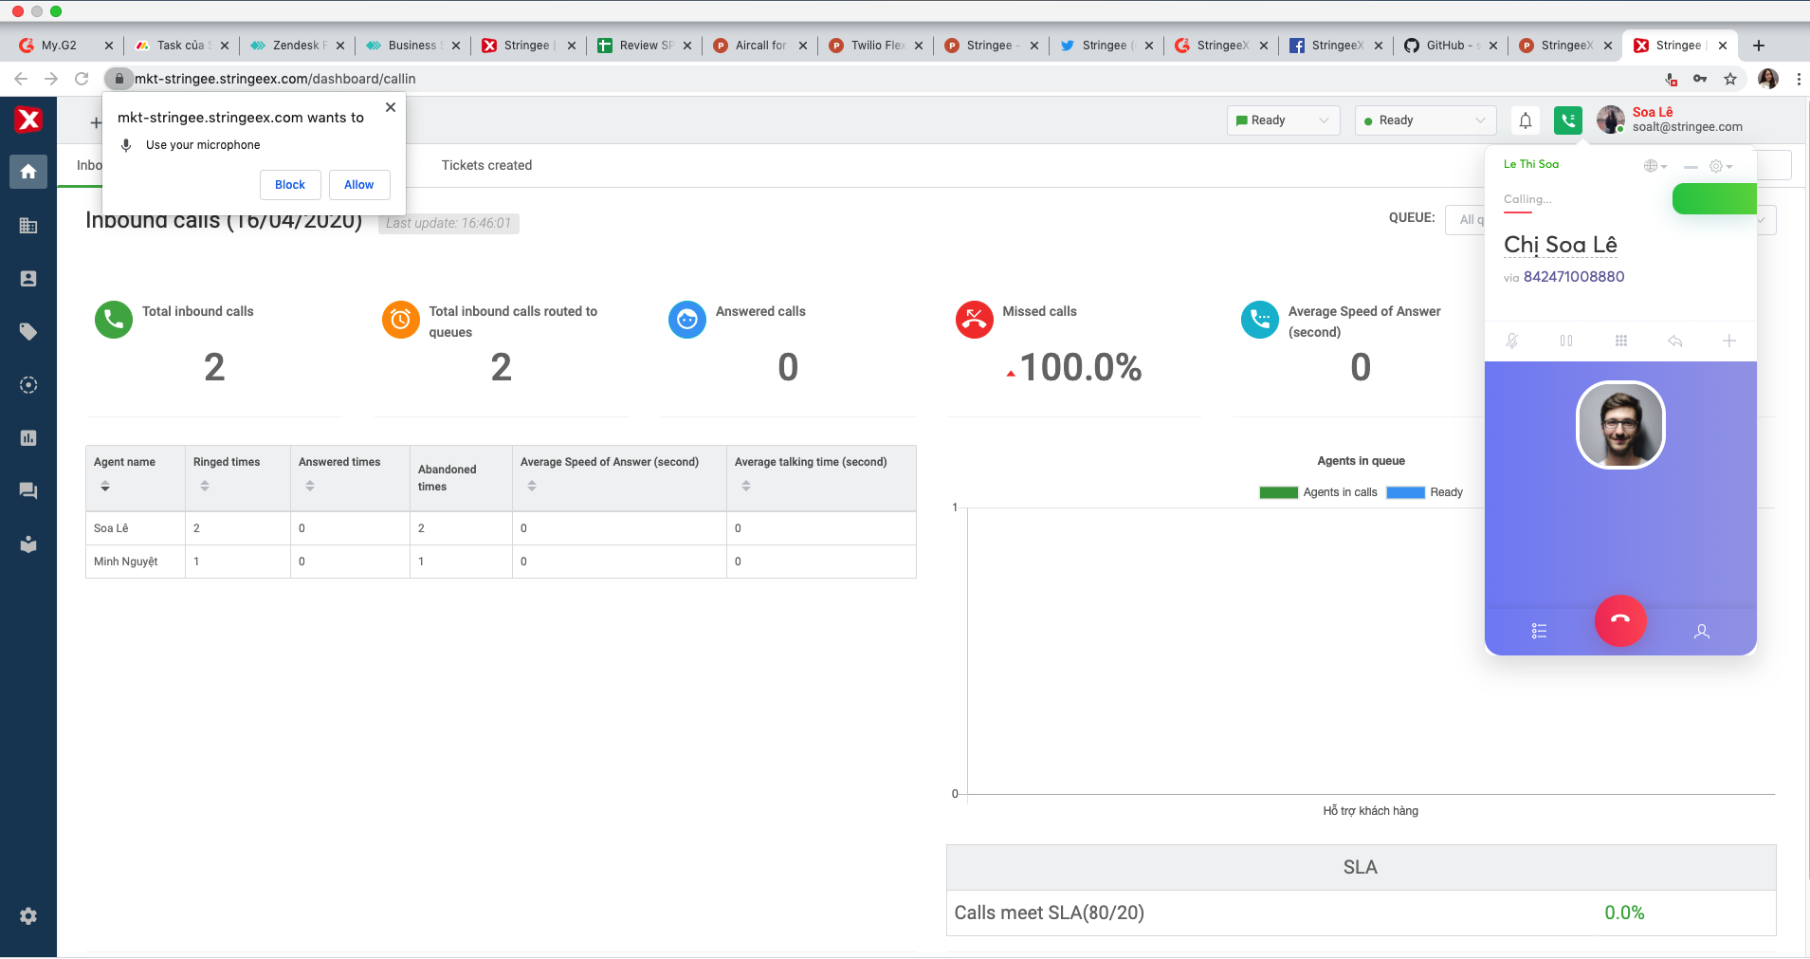The height and width of the screenshot is (959, 1810).
Task: Open the Settings gear in sidebar
Action: click(x=28, y=916)
